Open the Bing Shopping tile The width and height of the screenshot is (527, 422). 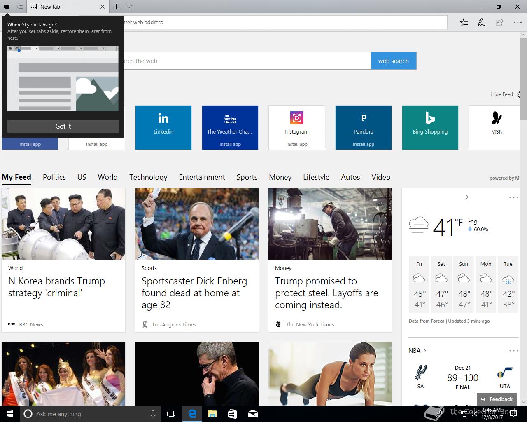click(x=430, y=127)
